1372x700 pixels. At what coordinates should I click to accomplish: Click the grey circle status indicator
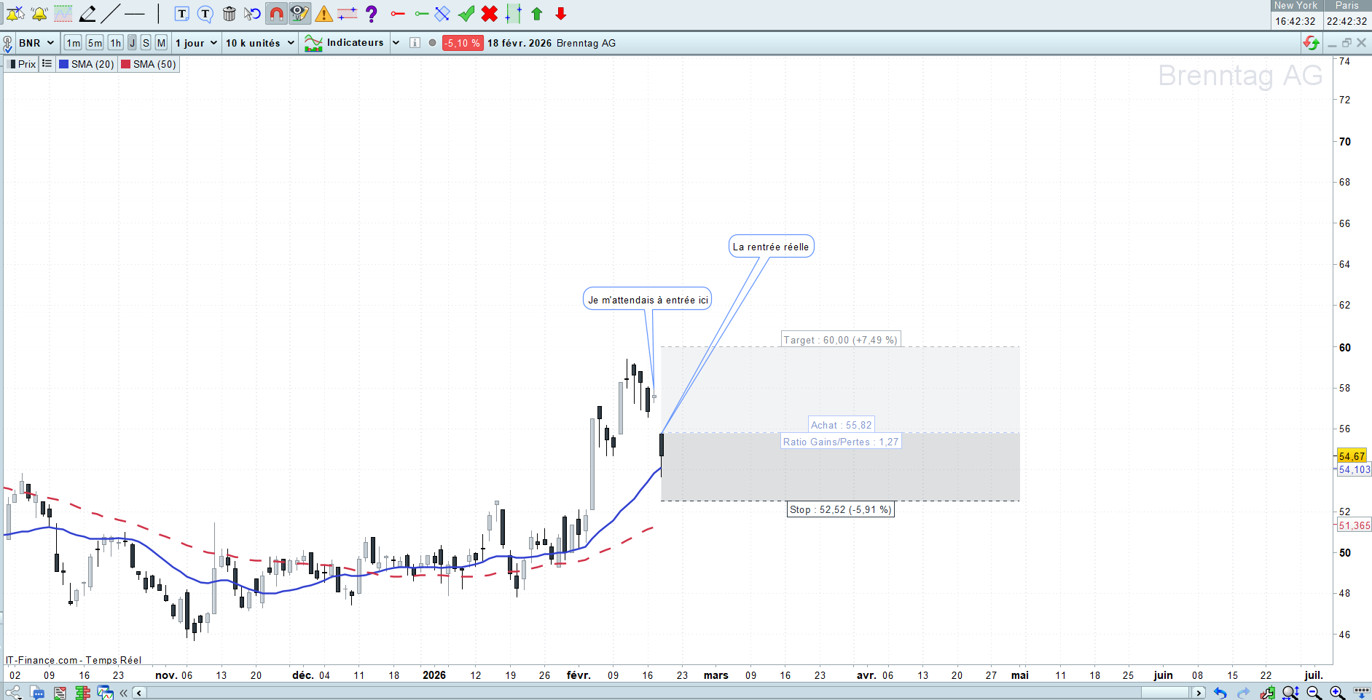pyautogui.click(x=433, y=43)
